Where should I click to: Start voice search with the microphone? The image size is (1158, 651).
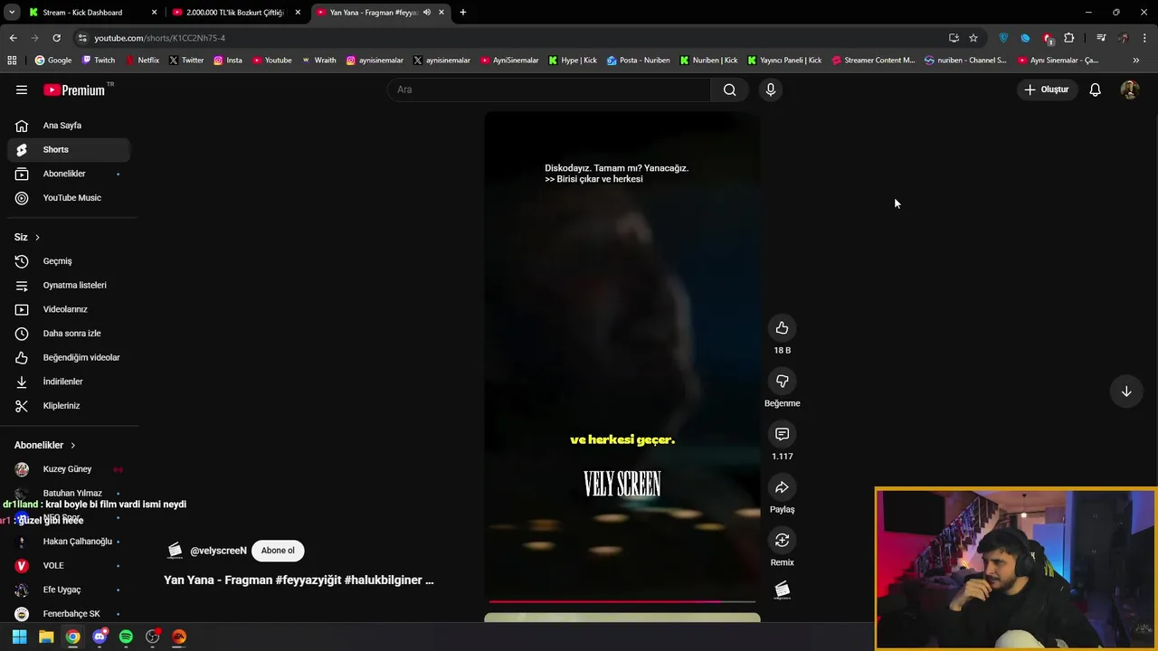point(771,90)
